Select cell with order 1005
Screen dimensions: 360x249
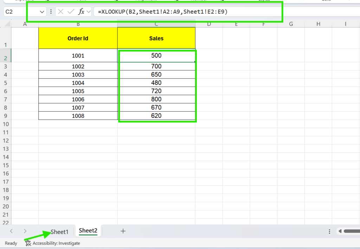click(78, 91)
